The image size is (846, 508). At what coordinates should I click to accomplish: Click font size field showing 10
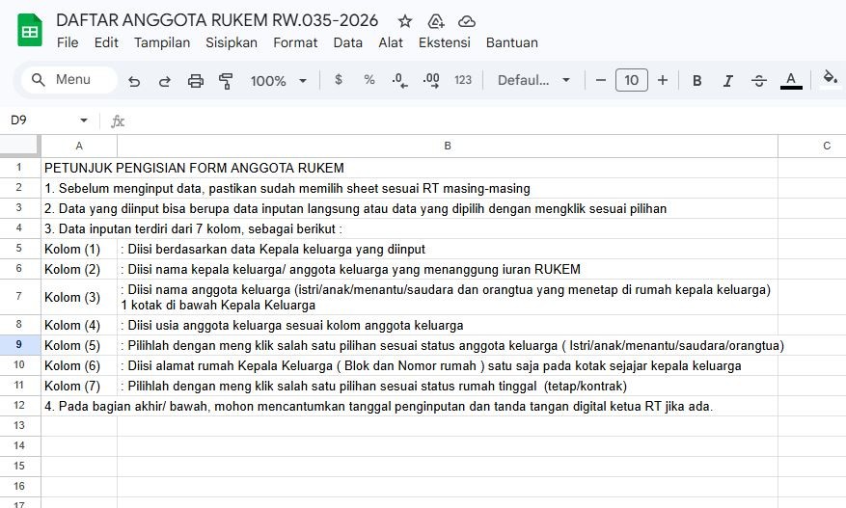[x=631, y=80]
